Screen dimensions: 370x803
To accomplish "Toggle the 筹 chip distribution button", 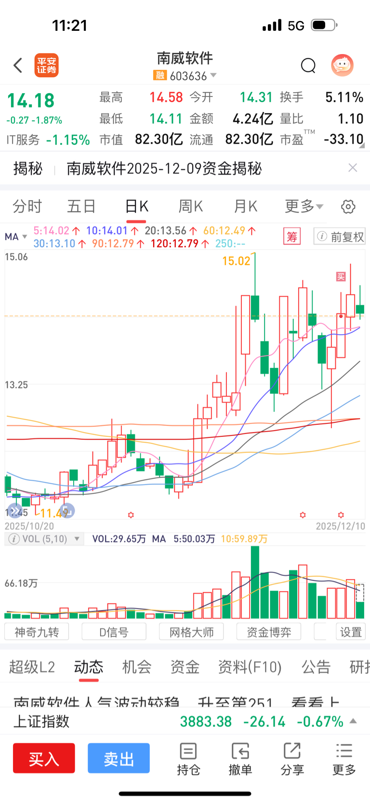I will click(x=292, y=237).
